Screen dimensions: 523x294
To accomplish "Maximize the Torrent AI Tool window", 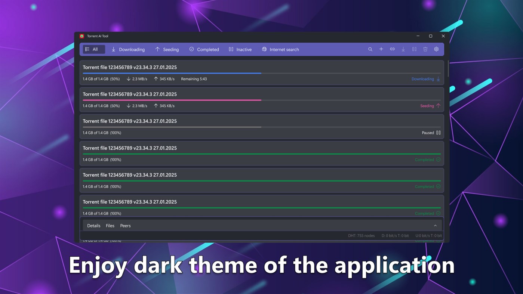I will pyautogui.click(x=431, y=36).
